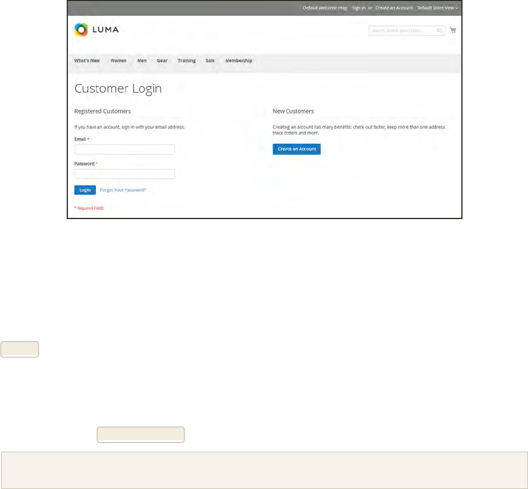Click the New Customers heading

pyautogui.click(x=293, y=111)
